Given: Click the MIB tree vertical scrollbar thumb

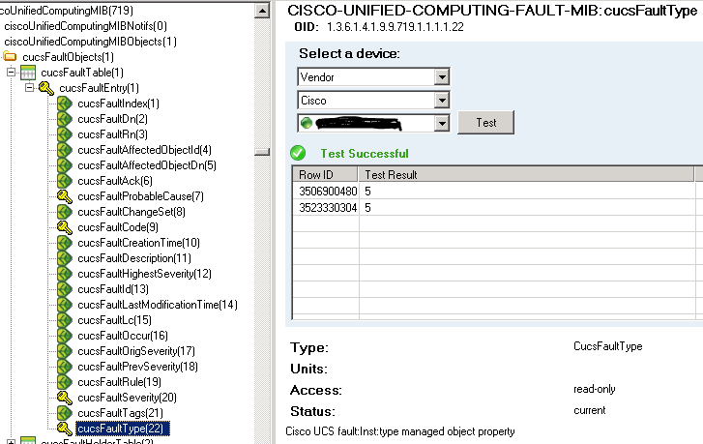Looking at the screenshot, I should coord(262,152).
